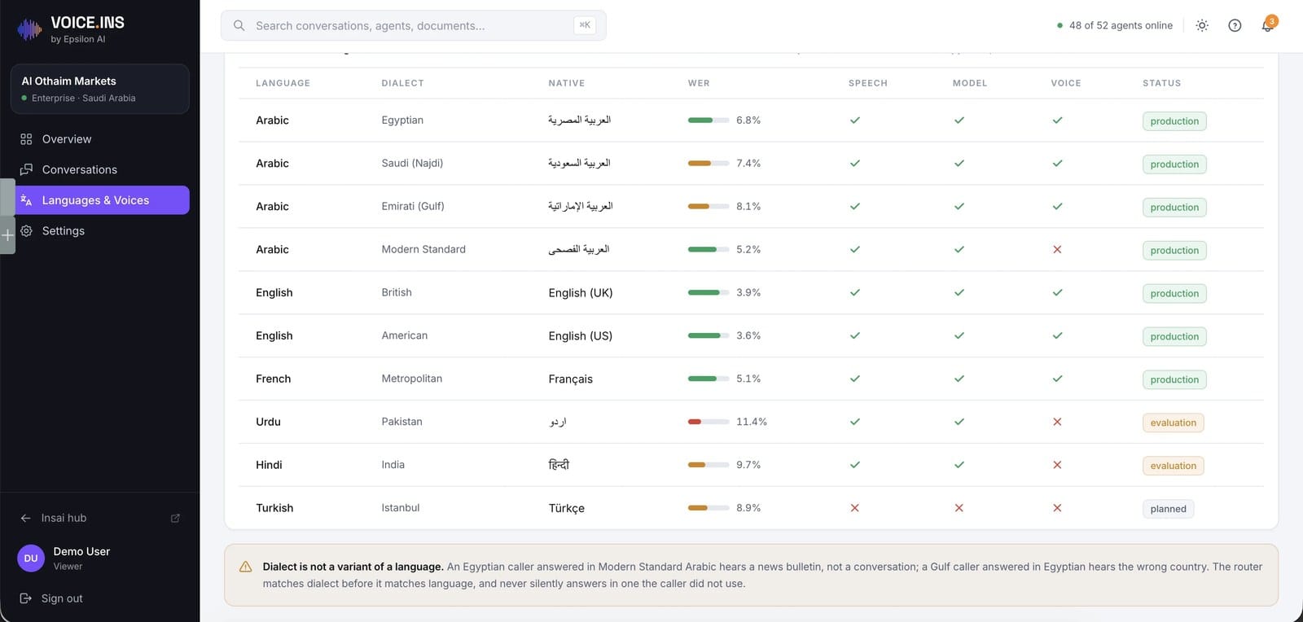Open the help question mark icon

tap(1235, 25)
